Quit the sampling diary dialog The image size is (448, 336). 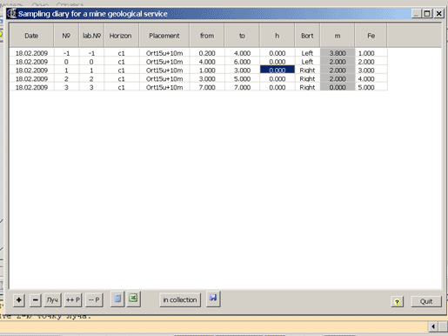[426, 301]
